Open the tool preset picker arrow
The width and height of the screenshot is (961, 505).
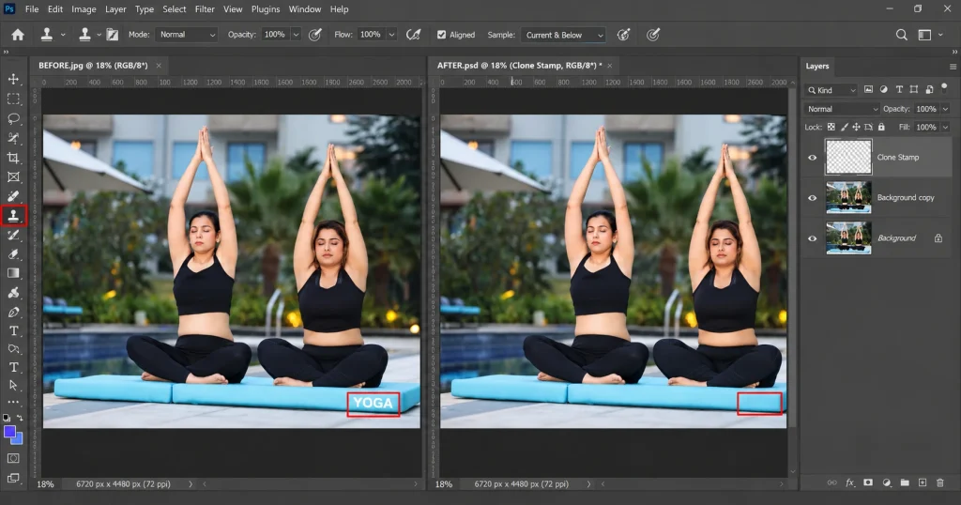(63, 35)
